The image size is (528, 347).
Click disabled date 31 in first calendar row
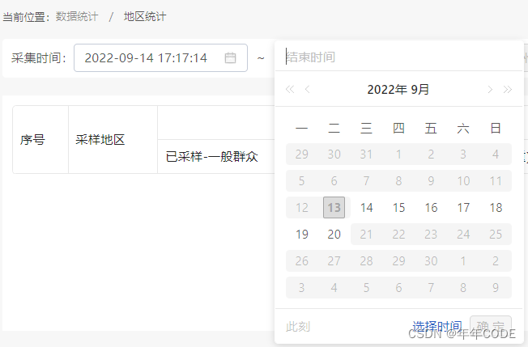coord(366,154)
